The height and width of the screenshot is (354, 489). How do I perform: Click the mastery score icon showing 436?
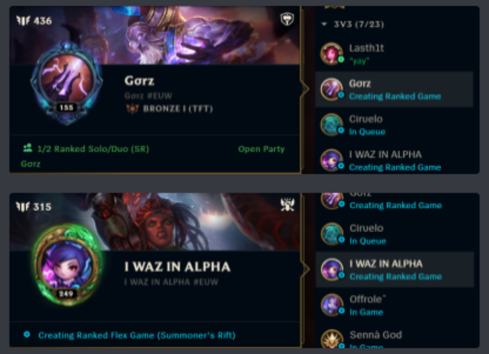(23, 21)
